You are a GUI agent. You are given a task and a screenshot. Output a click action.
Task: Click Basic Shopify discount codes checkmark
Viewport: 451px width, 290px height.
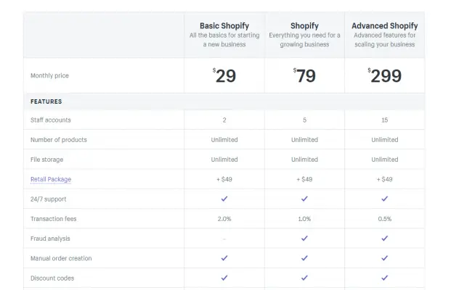coord(224,278)
